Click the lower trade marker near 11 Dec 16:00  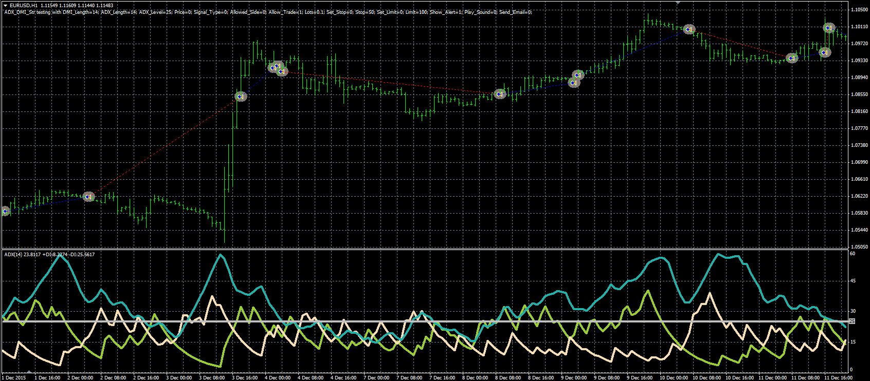(825, 52)
